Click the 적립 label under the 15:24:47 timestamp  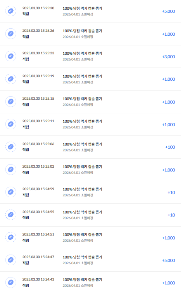(26, 263)
